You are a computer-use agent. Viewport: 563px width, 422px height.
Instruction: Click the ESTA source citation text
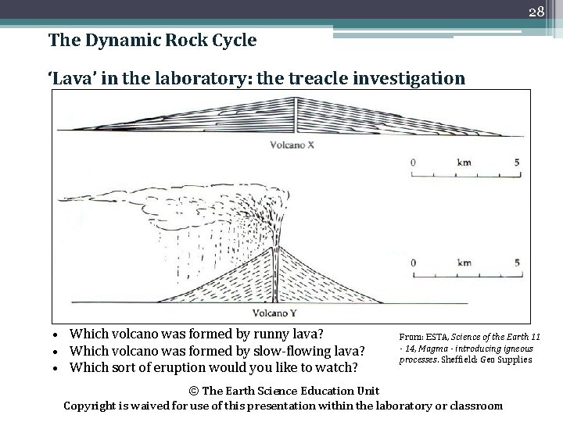point(470,349)
